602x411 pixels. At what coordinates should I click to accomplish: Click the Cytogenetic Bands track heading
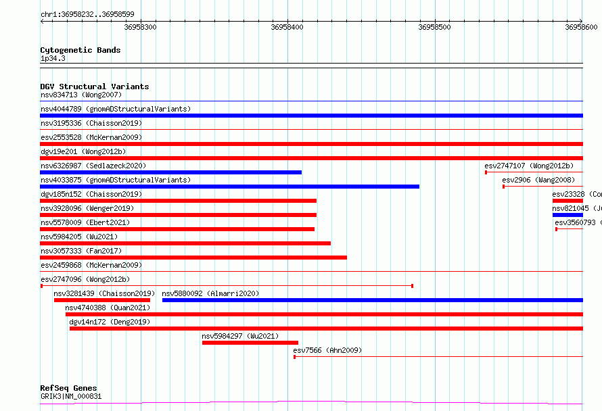point(80,50)
